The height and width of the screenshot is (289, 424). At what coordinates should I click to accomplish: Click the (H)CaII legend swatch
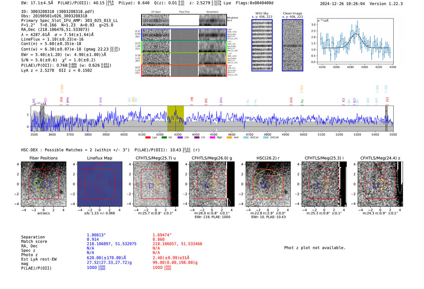[266, 138]
